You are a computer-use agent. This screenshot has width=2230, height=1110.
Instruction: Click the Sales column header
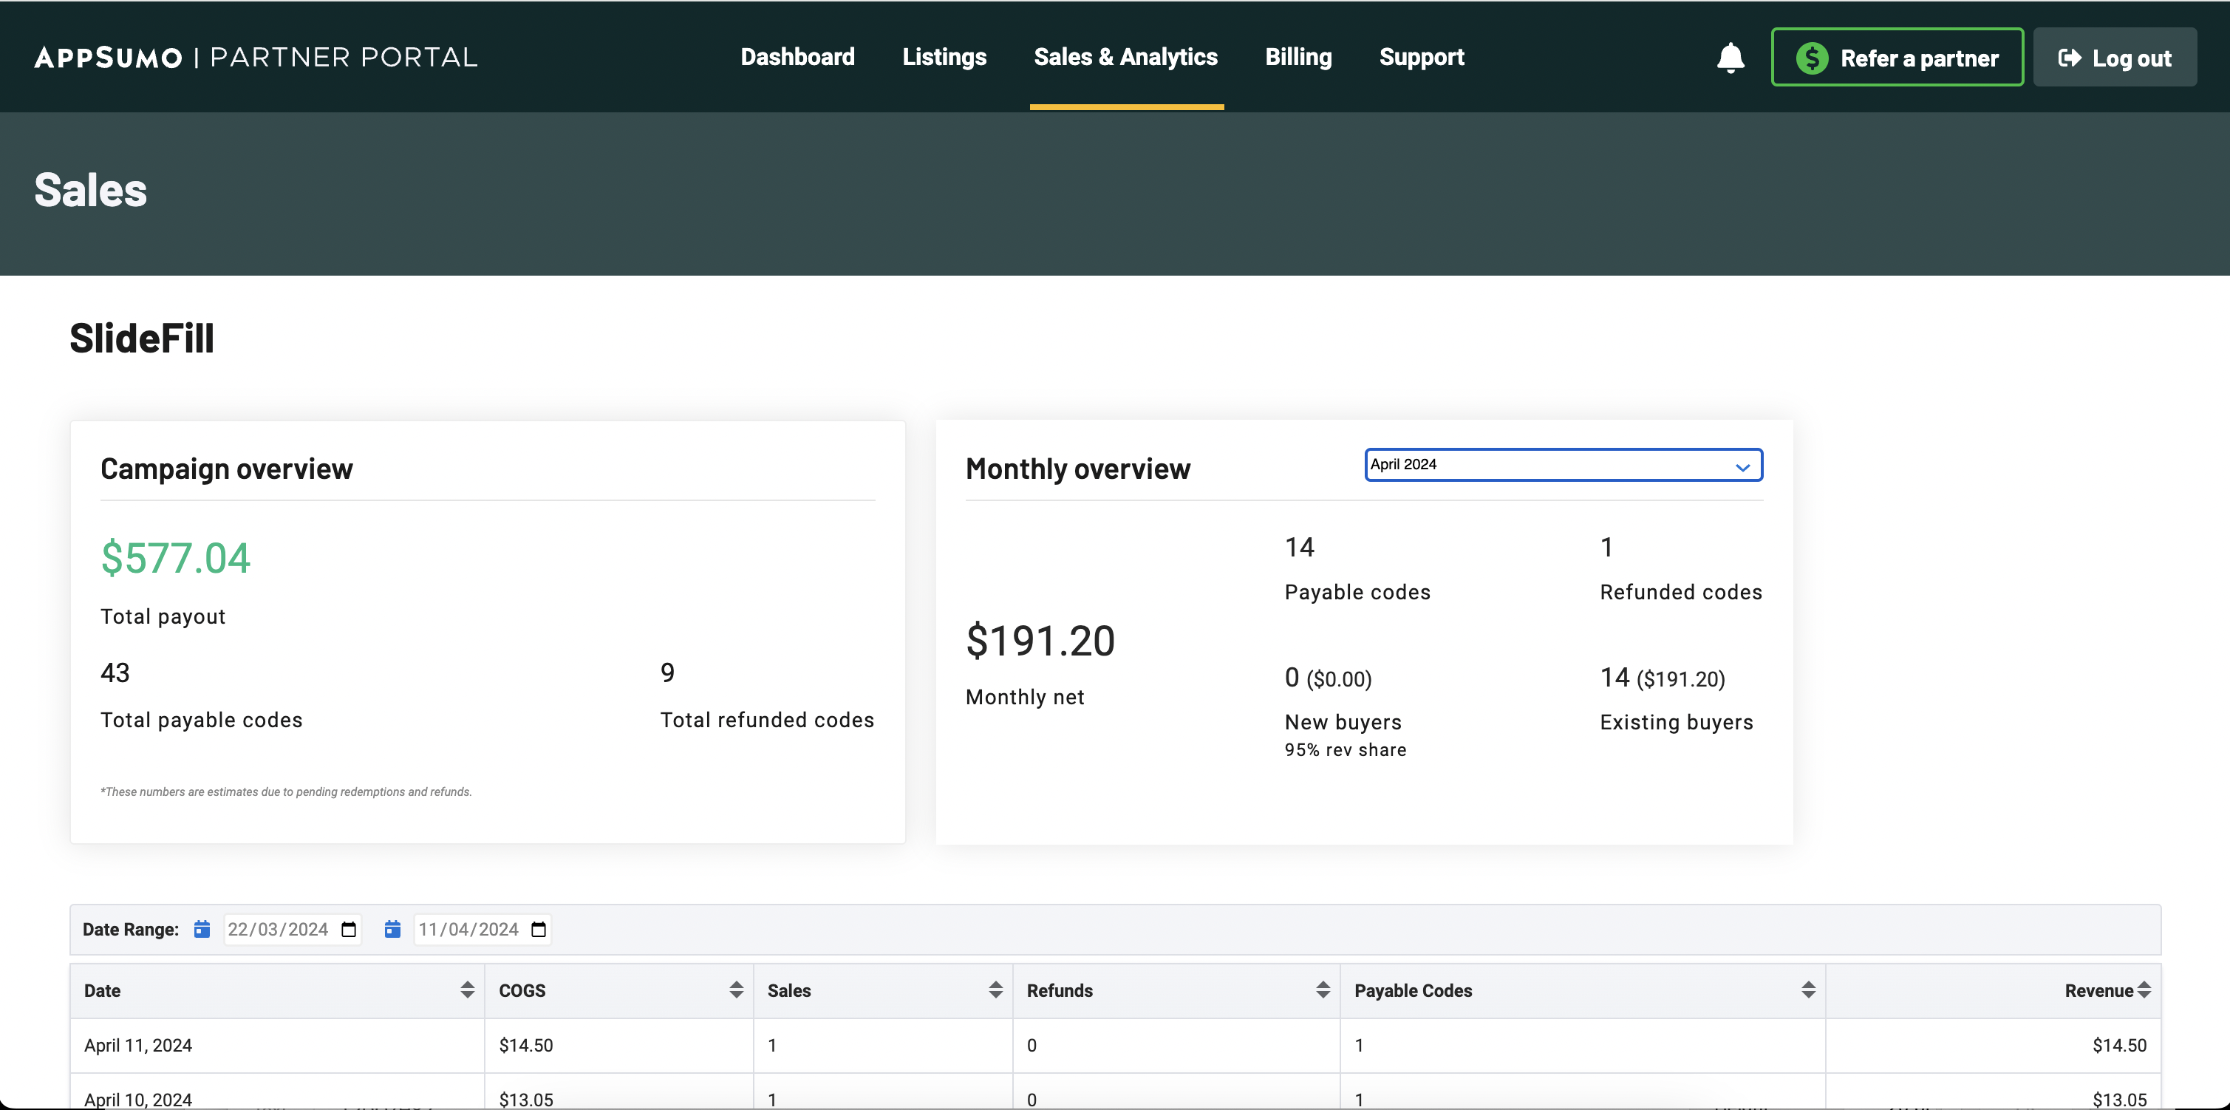pyautogui.click(x=883, y=990)
